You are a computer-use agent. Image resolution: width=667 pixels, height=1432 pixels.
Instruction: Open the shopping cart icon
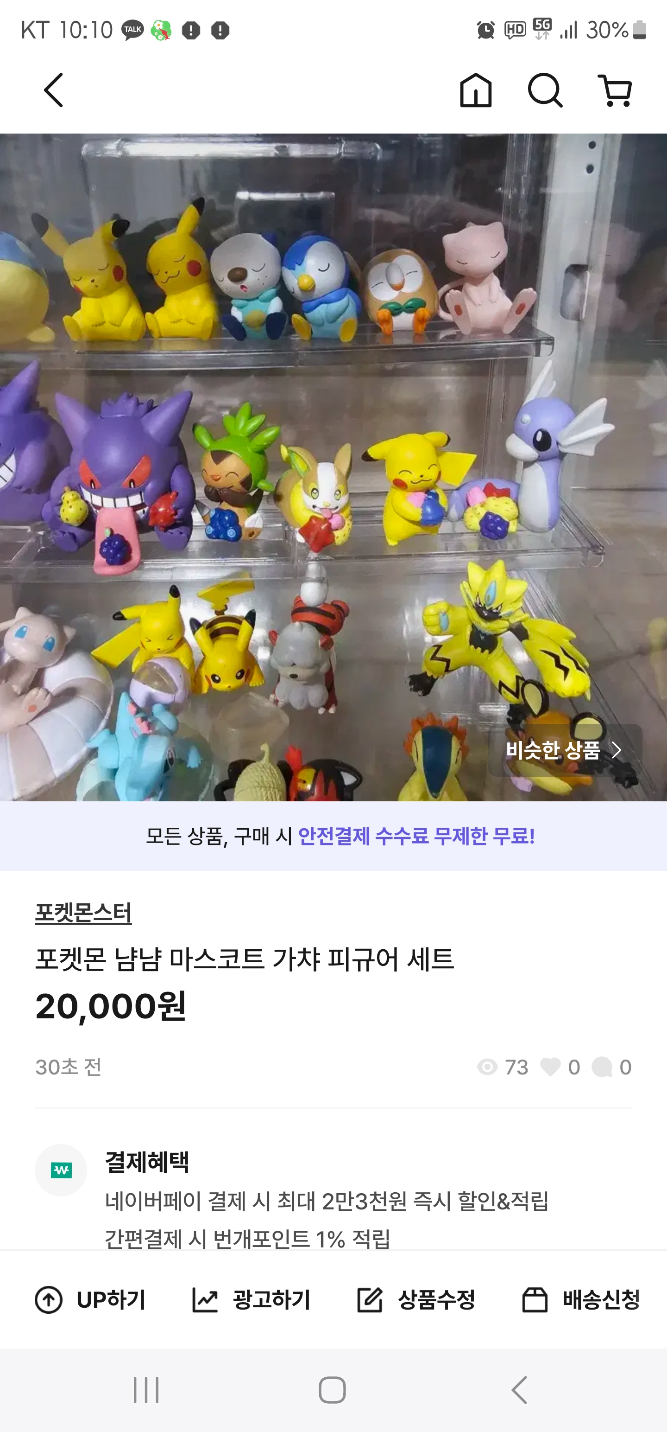pos(615,90)
